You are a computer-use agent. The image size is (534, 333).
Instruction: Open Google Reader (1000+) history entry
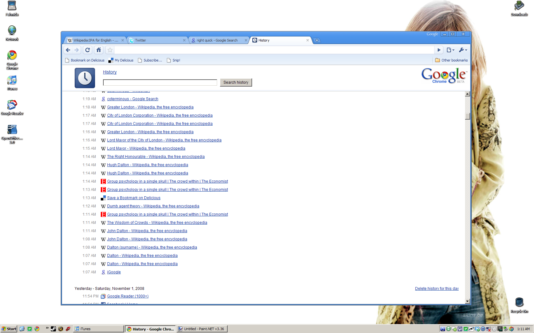pyautogui.click(x=128, y=296)
